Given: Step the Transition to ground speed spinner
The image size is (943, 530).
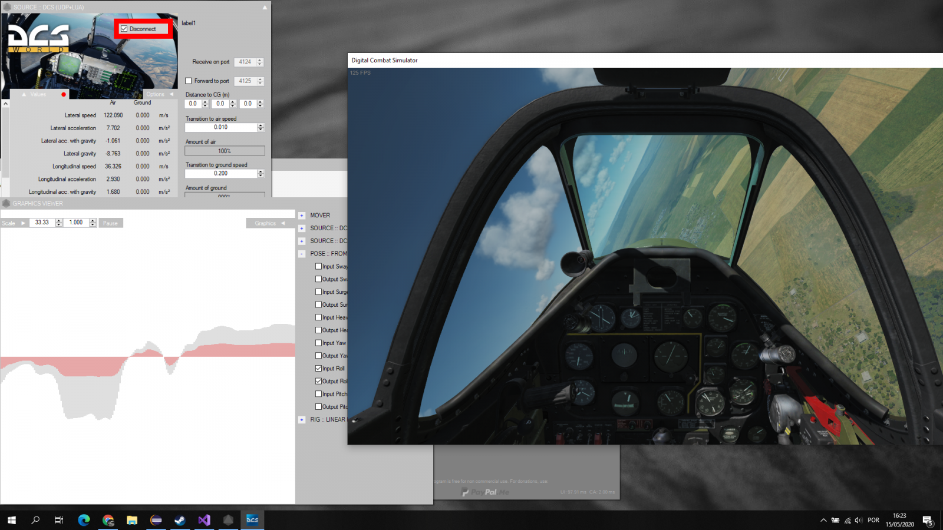Looking at the screenshot, I should coord(261,174).
